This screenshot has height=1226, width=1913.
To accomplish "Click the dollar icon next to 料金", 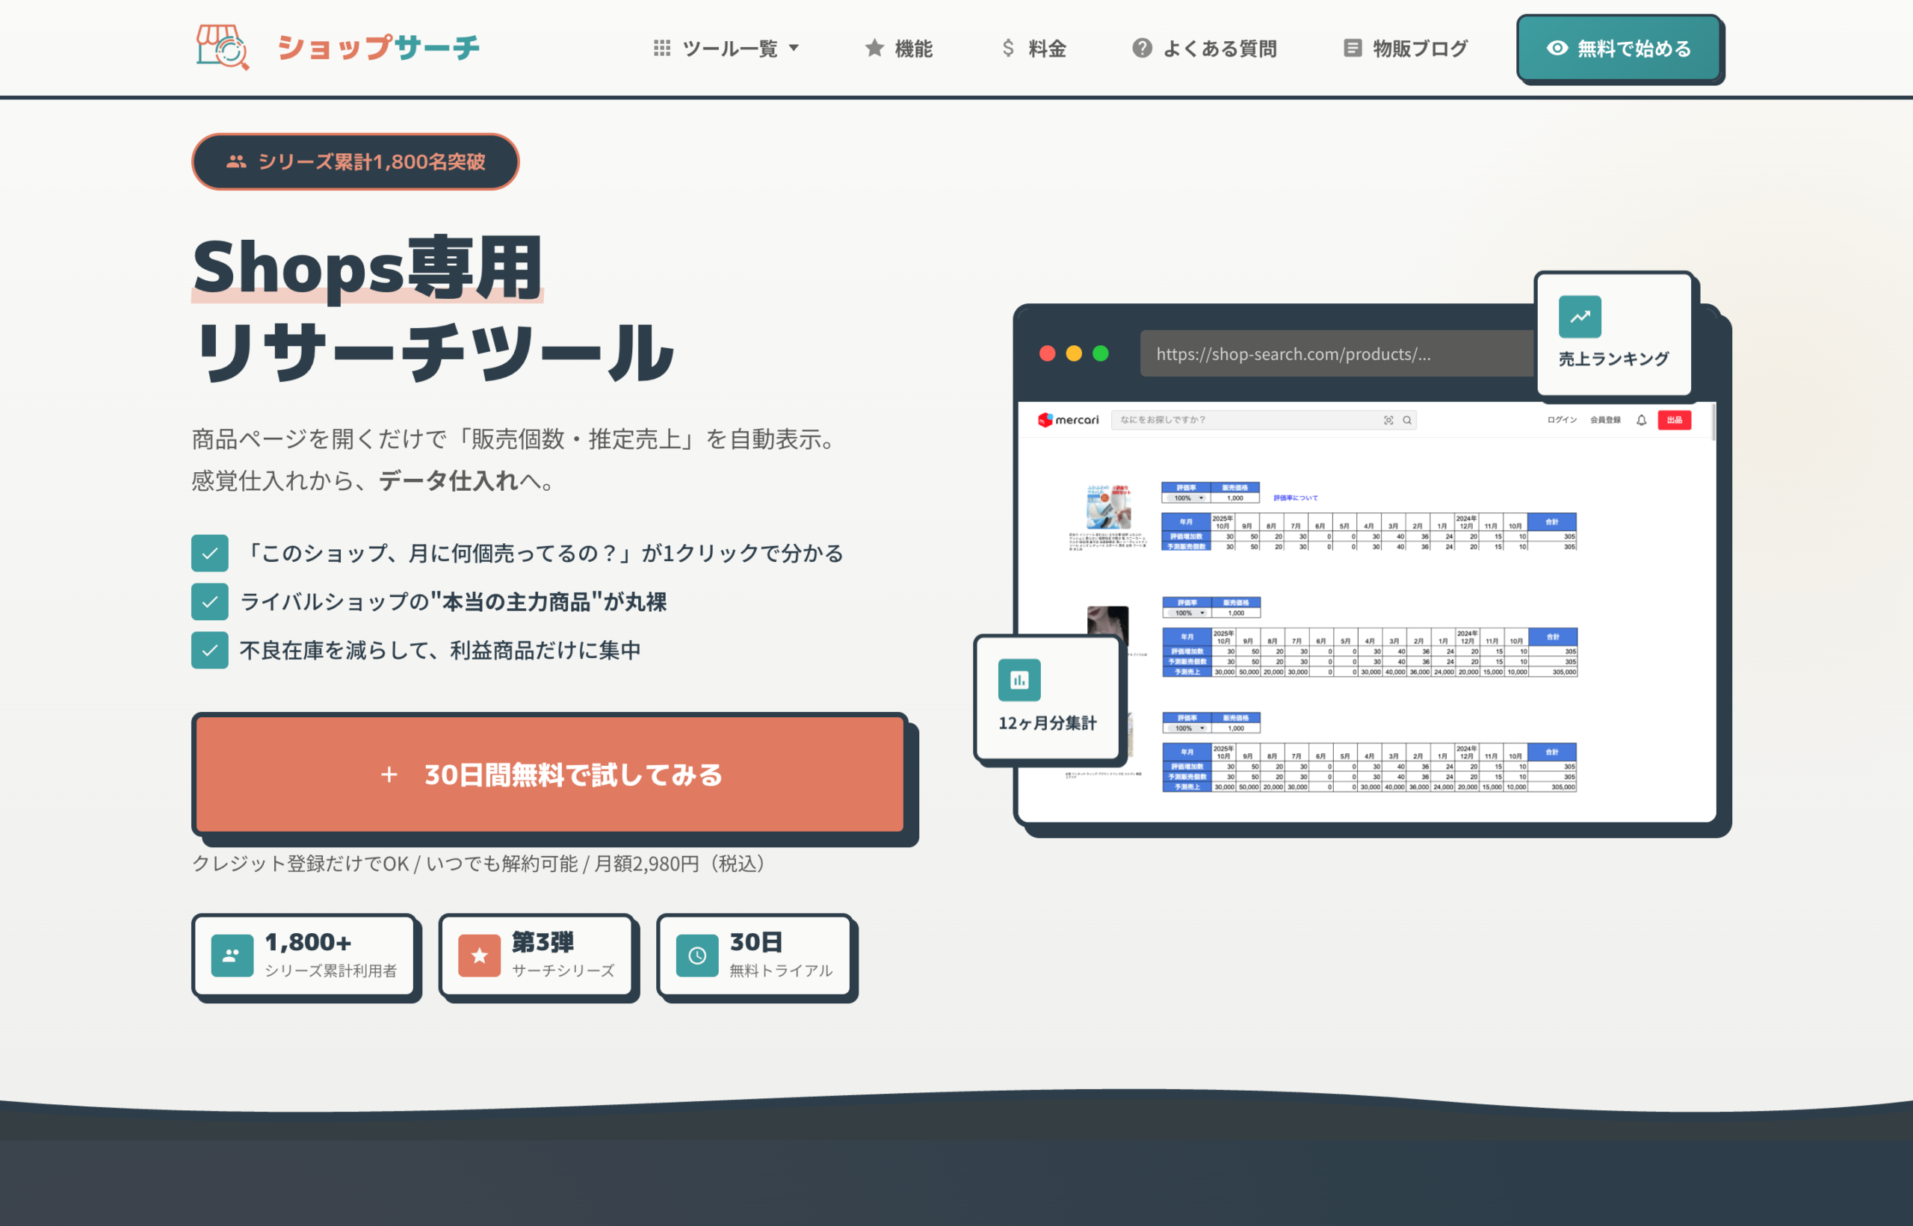I will pyautogui.click(x=1008, y=48).
